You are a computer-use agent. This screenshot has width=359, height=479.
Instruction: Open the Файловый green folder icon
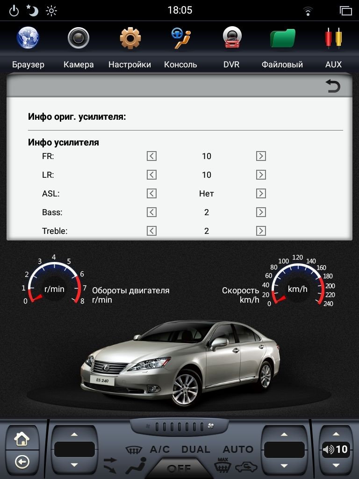(283, 38)
